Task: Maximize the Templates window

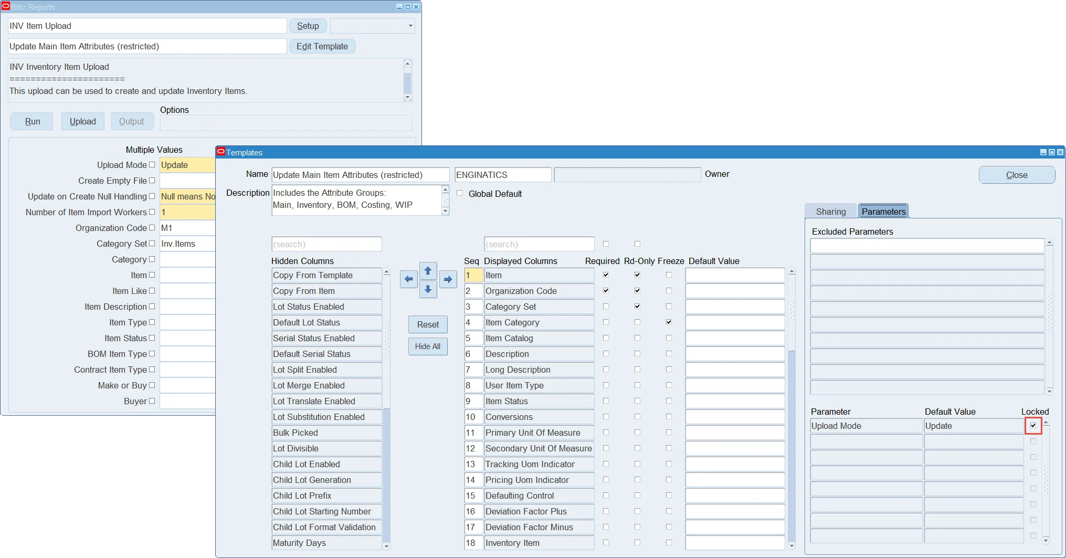Action: click(1051, 152)
